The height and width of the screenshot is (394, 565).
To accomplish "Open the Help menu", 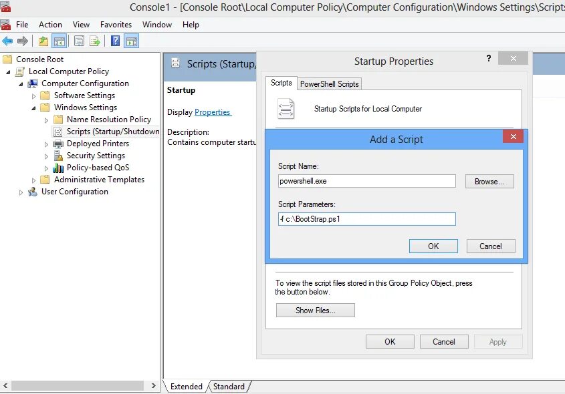I will point(191,25).
